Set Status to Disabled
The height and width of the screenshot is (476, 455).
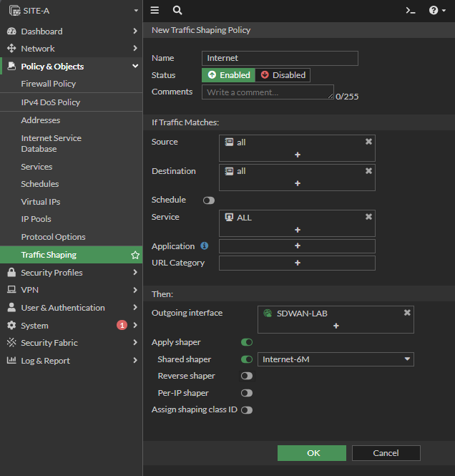click(x=282, y=75)
